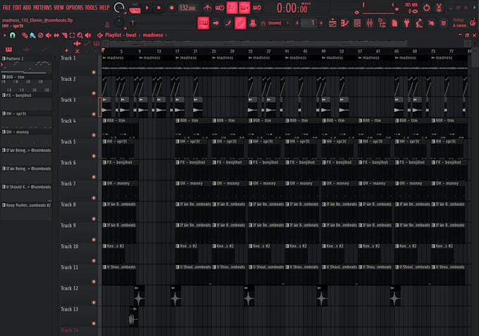The height and width of the screenshot is (336, 479).
Task: Toggle countdown before recording
Action: 232,8
